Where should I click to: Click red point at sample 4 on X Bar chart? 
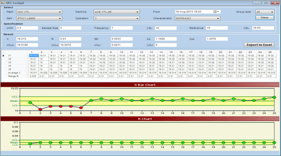point(61,106)
